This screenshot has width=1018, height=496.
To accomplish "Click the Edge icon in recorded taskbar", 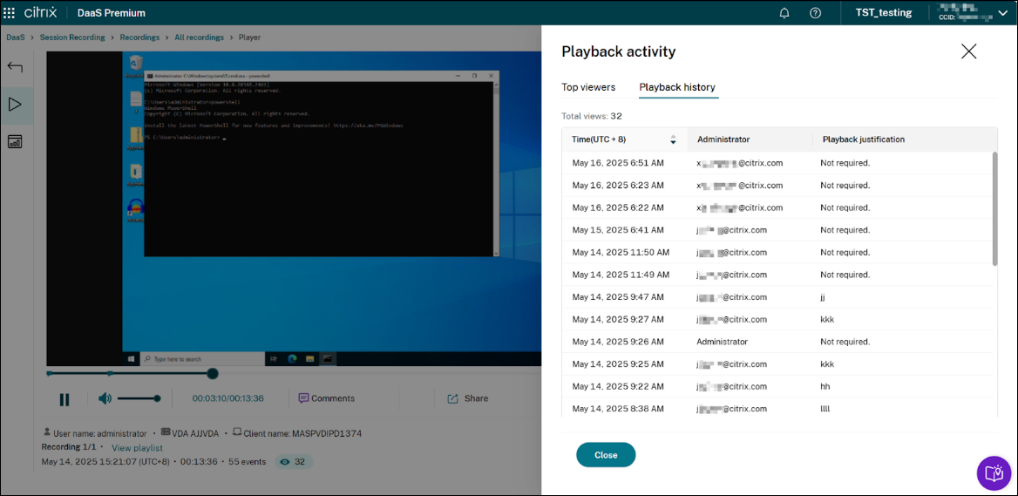I will (292, 359).
